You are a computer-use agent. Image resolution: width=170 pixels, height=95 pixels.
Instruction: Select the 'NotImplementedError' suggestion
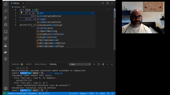tap(66, 43)
